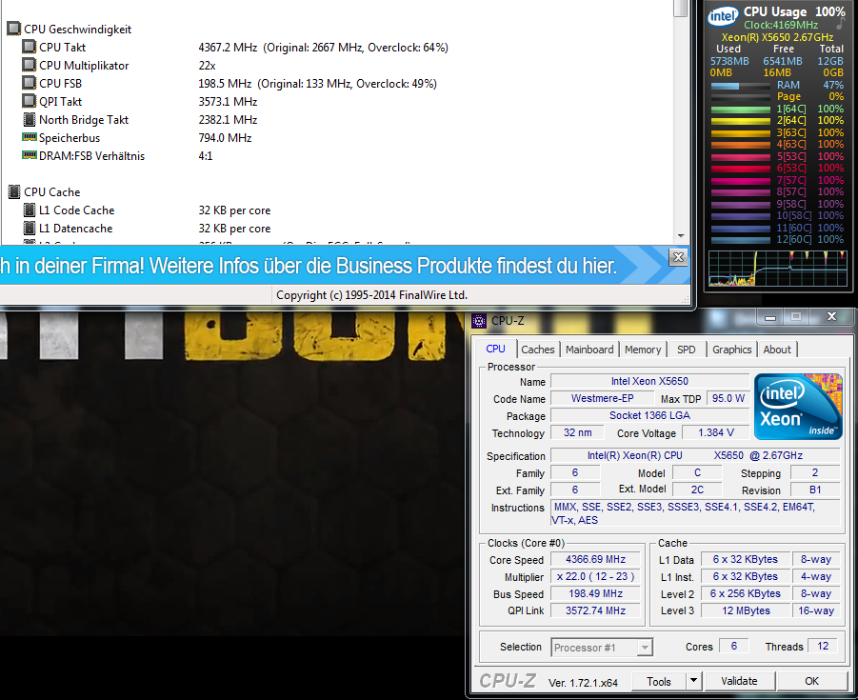858x700 pixels.
Task: Click the core 12 [60C] usage bar
Action: 740,240
